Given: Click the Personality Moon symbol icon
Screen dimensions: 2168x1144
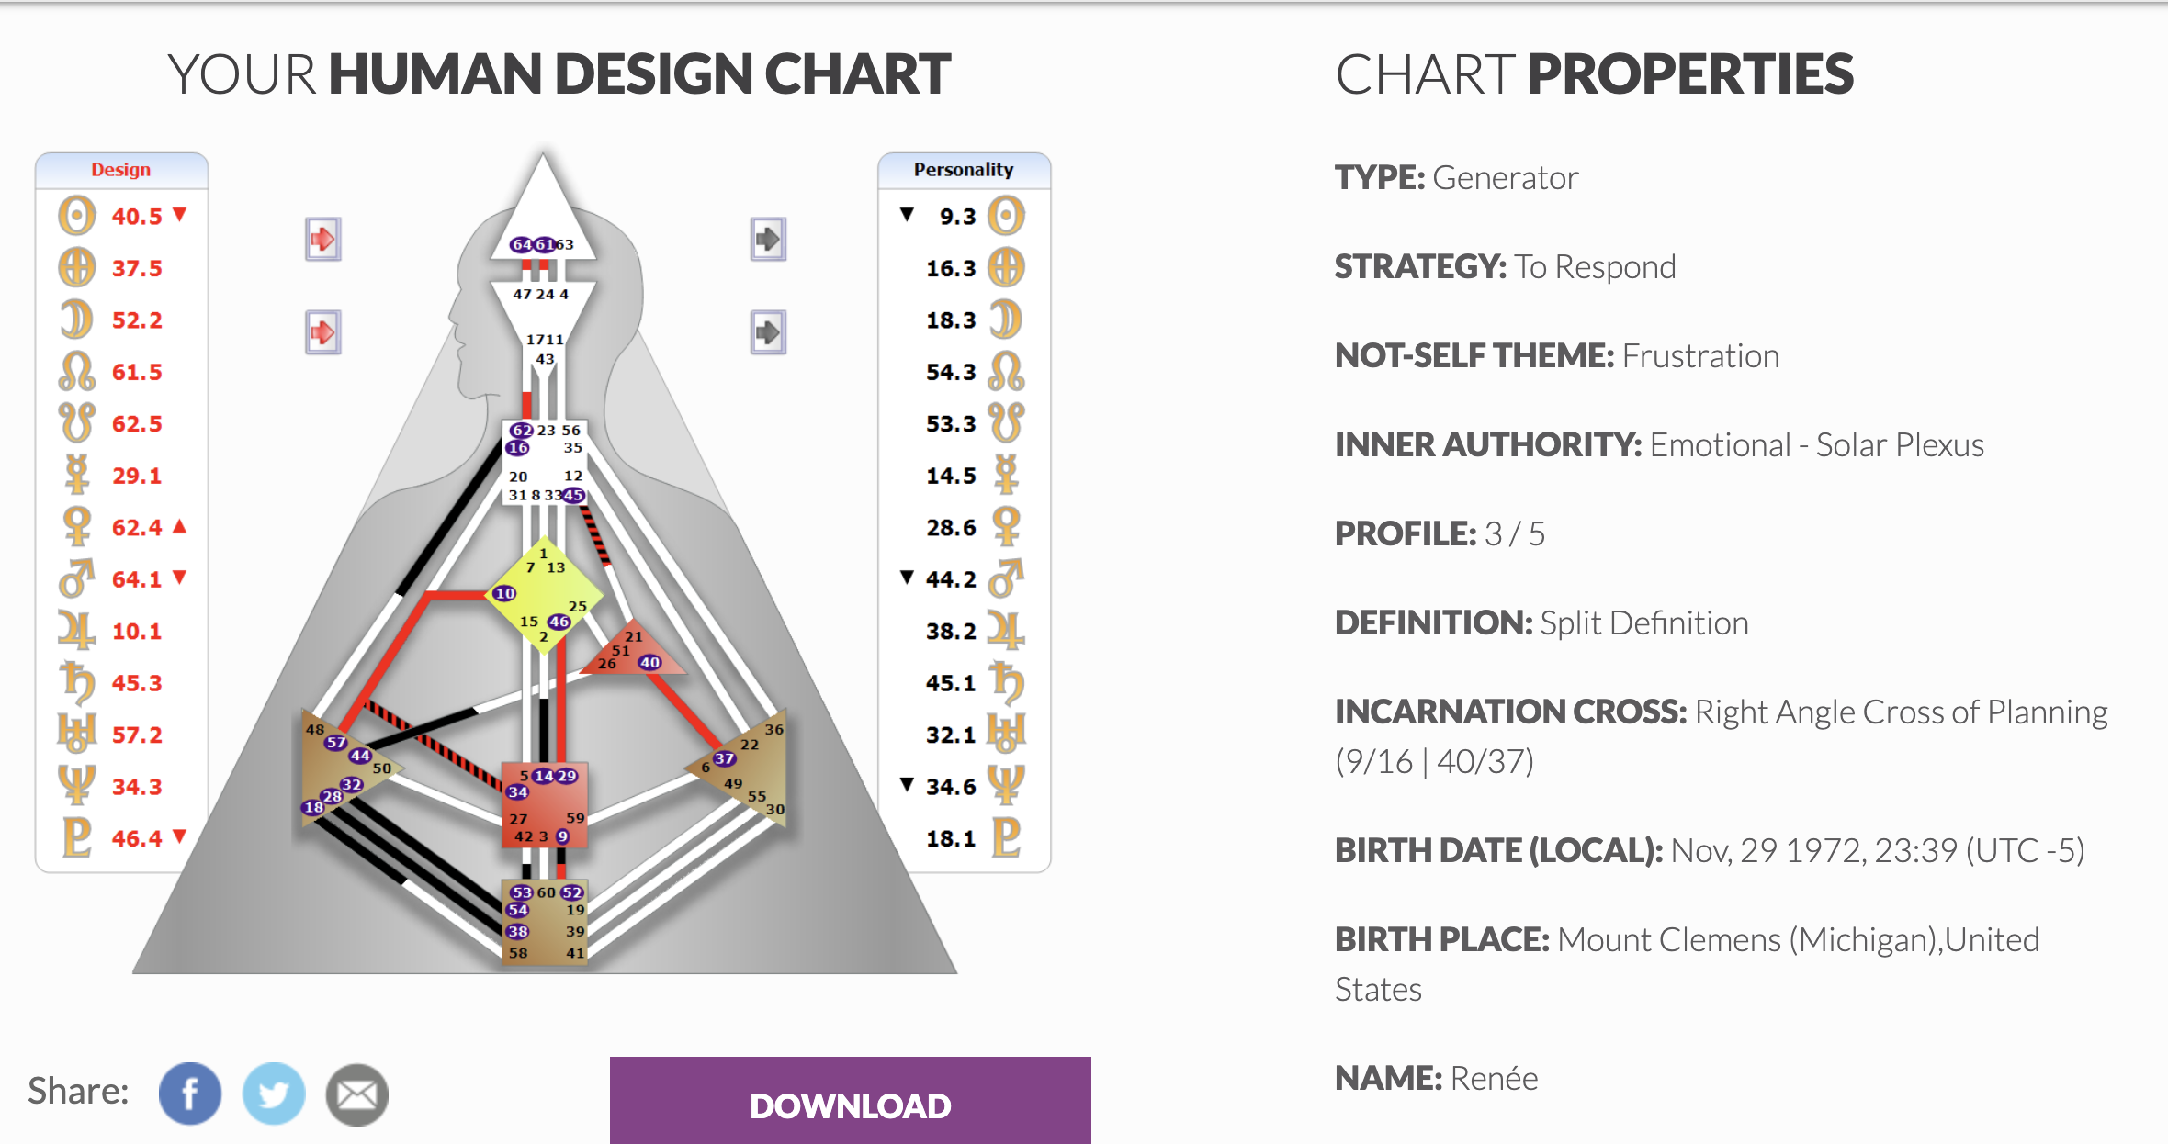Looking at the screenshot, I should click(x=1006, y=320).
